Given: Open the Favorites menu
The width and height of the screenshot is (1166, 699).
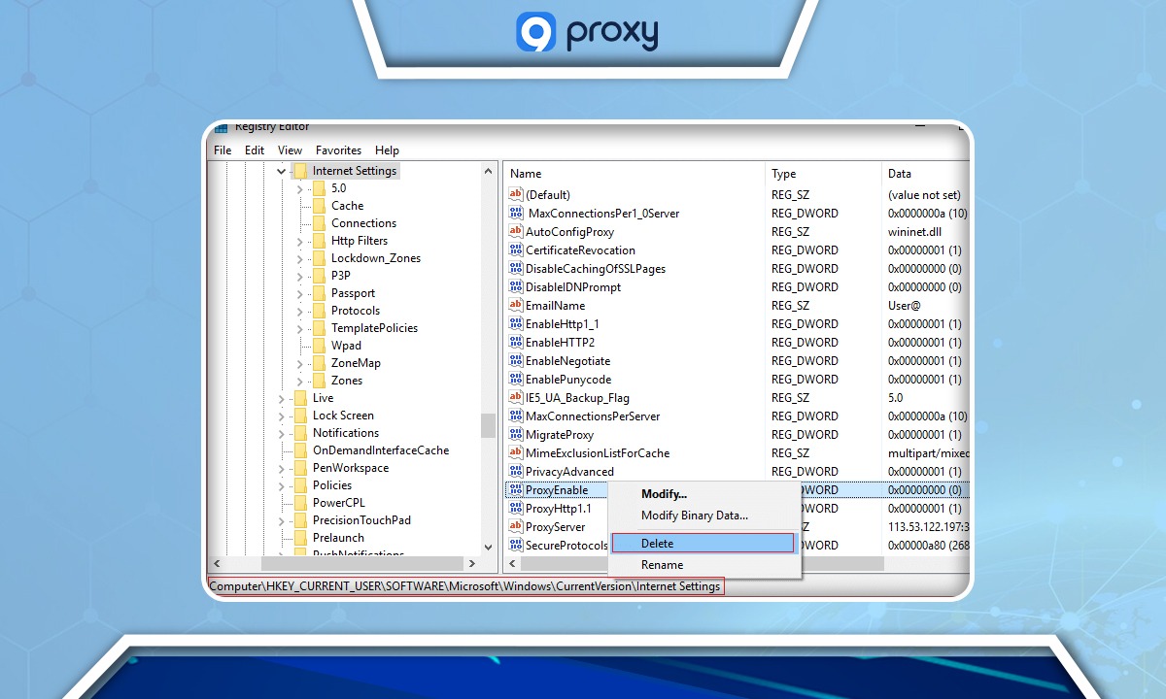Looking at the screenshot, I should [338, 150].
